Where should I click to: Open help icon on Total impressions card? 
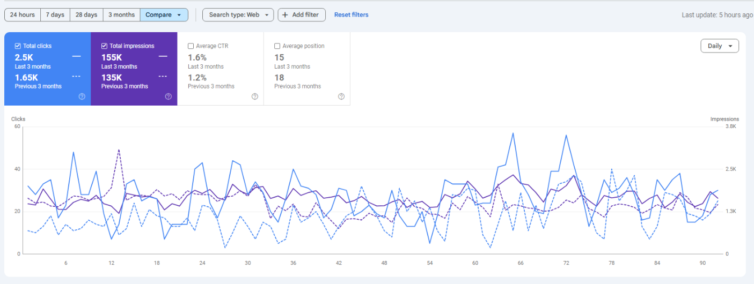click(169, 96)
